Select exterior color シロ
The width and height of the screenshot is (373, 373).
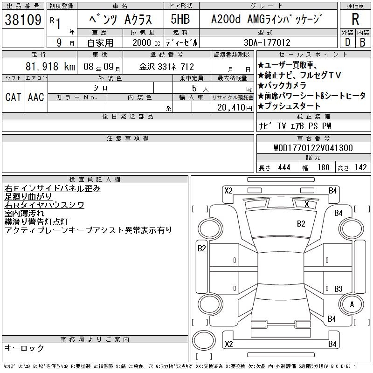pos(100,88)
